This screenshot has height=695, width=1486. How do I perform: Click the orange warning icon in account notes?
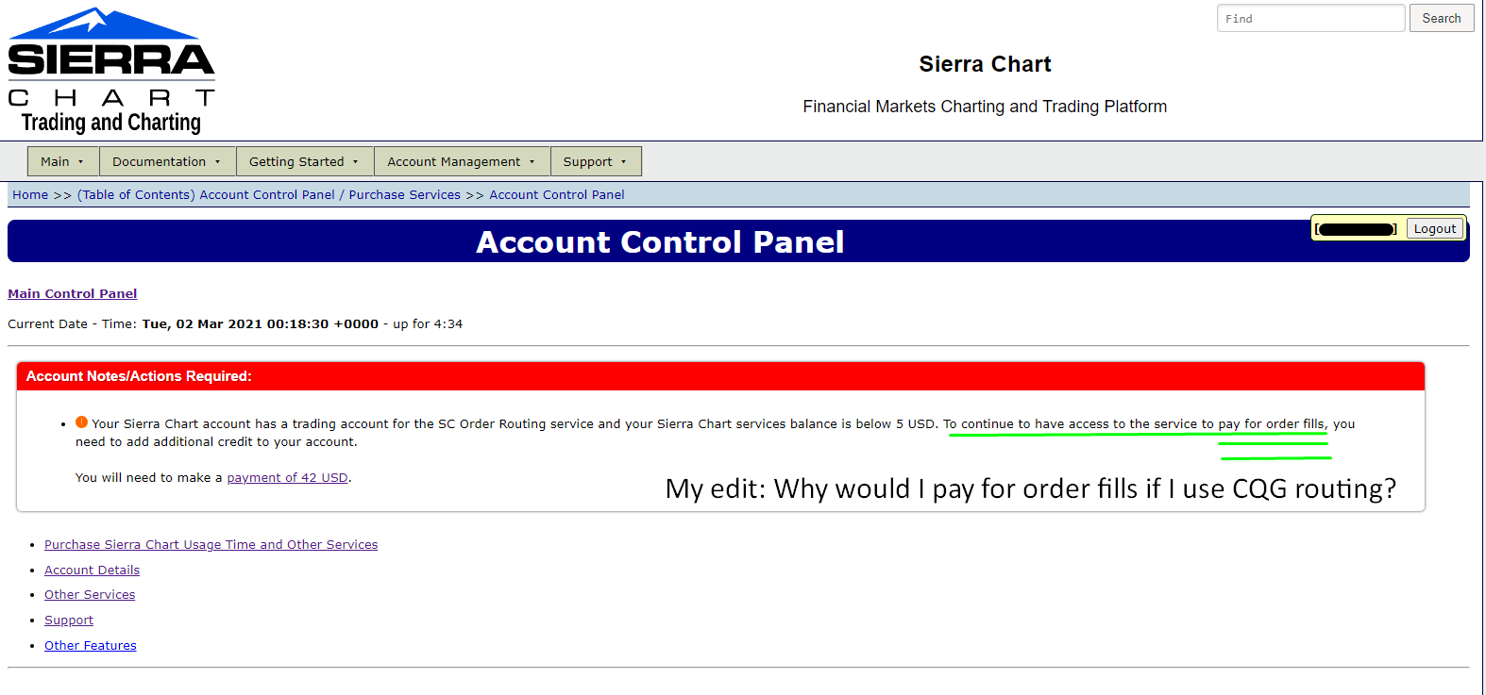click(81, 422)
